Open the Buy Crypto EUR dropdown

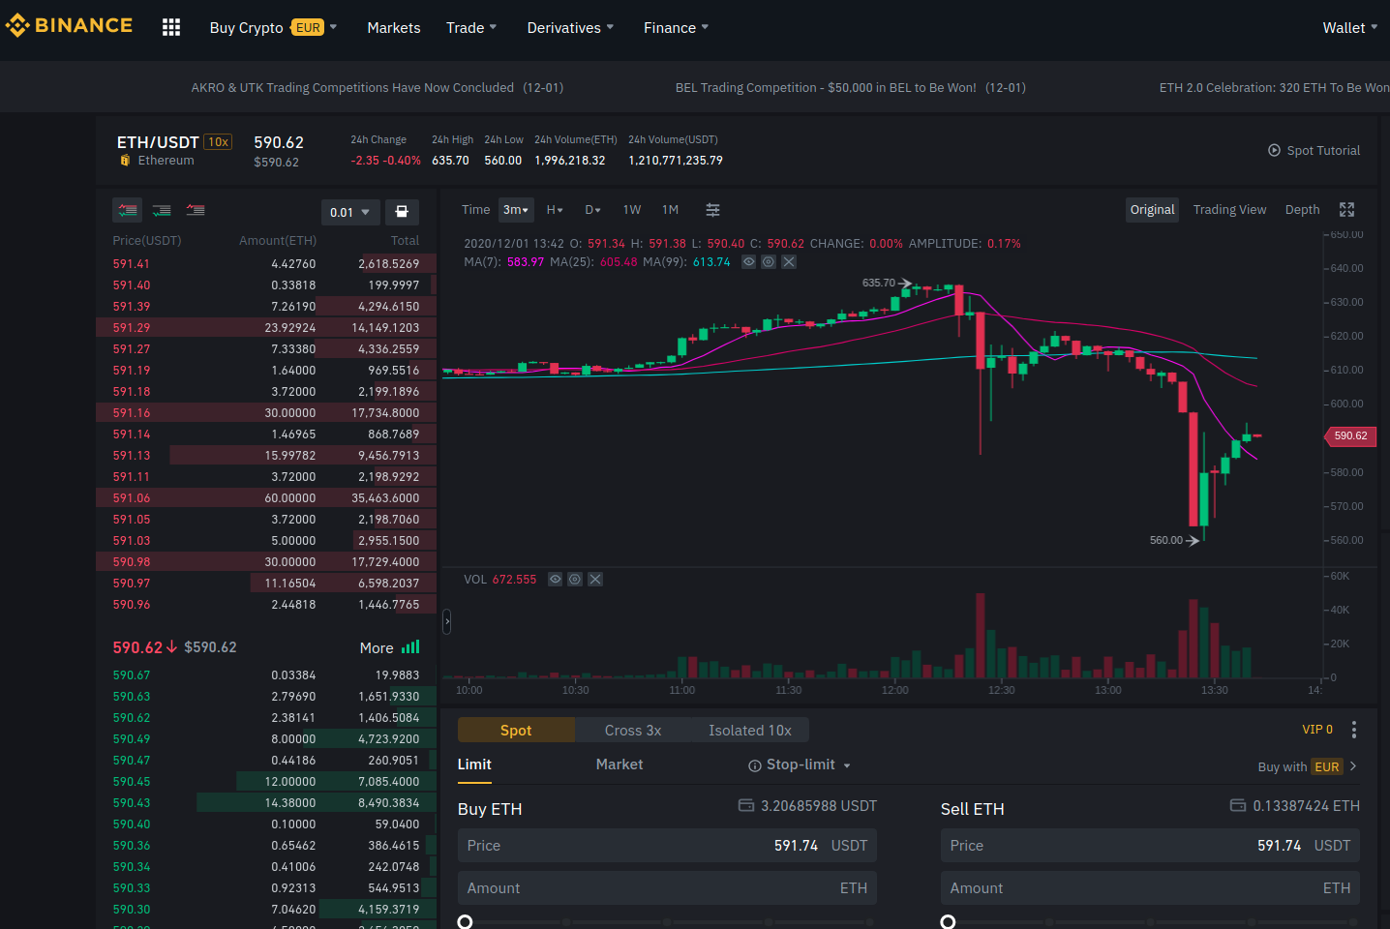click(x=273, y=28)
